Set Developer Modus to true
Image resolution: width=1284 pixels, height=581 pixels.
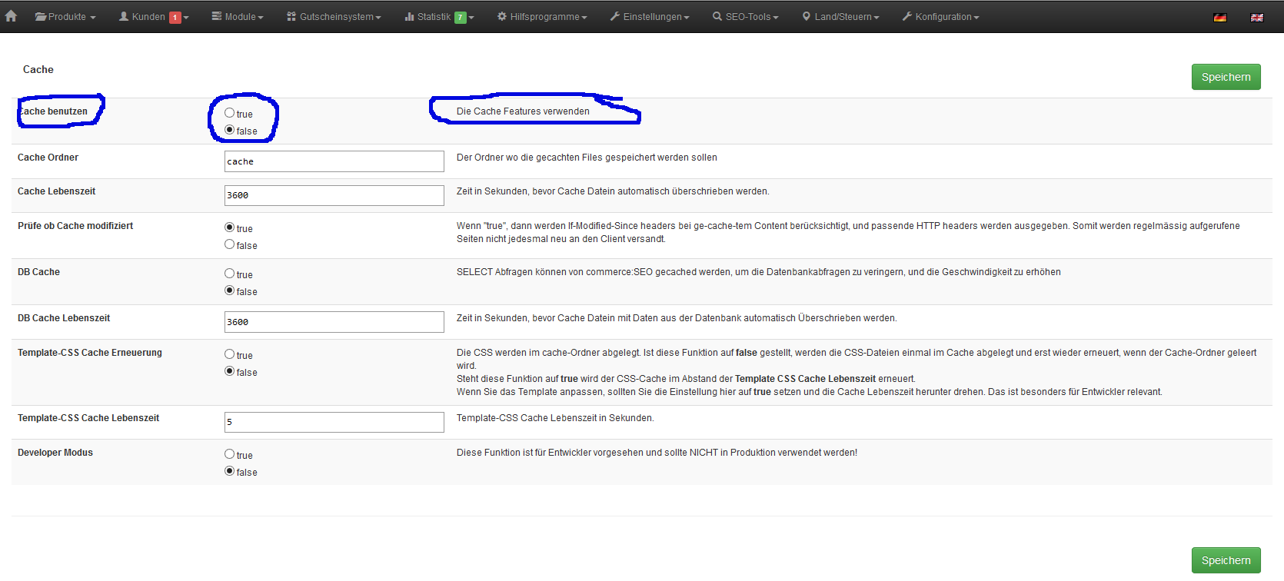tap(229, 454)
